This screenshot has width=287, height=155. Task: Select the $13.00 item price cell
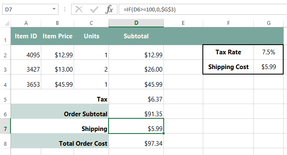pyautogui.click(x=58, y=67)
